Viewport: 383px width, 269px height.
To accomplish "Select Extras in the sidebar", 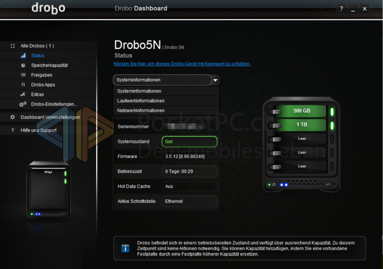I will point(37,94).
